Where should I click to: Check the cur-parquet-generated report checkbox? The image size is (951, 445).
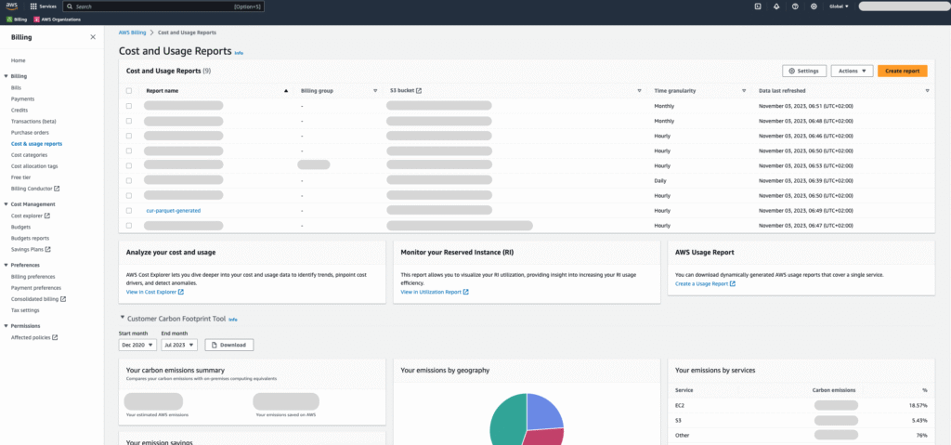128,211
